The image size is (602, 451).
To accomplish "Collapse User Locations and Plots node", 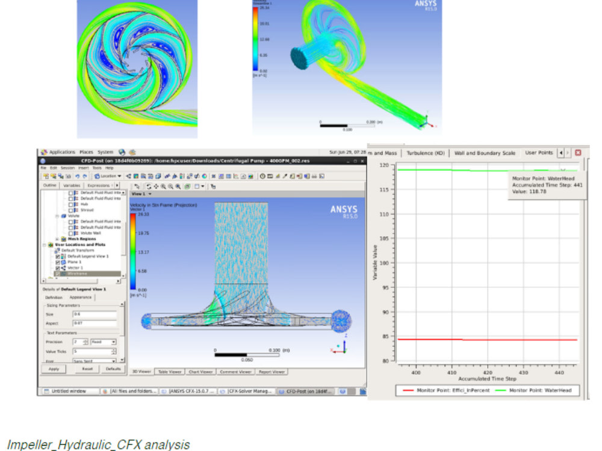I will click(44, 245).
